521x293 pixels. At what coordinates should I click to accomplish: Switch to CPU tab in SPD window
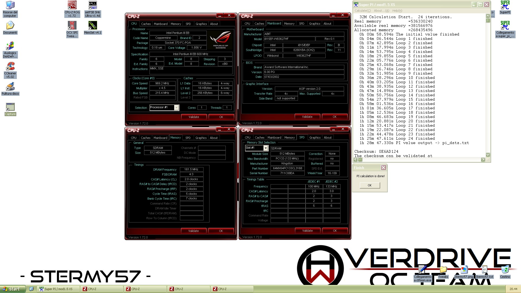247,138
